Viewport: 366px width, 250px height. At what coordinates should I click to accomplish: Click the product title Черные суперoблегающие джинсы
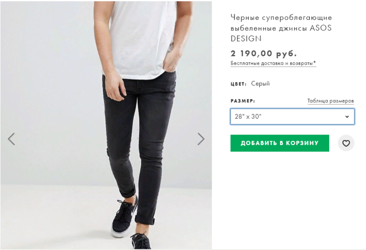tap(281, 17)
